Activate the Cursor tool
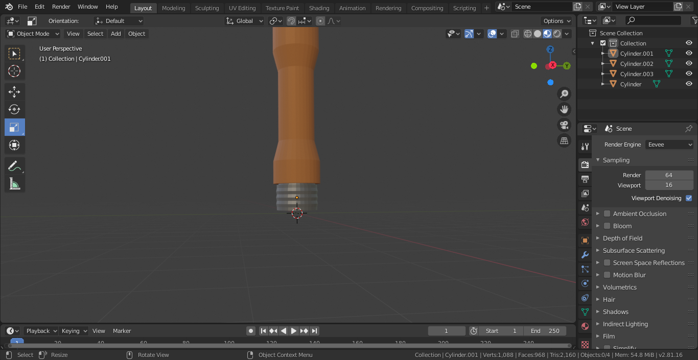The width and height of the screenshot is (698, 360). click(14, 71)
